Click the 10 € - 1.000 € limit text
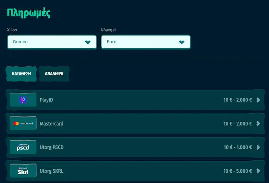This screenshot has width=269, height=183. click(237, 147)
